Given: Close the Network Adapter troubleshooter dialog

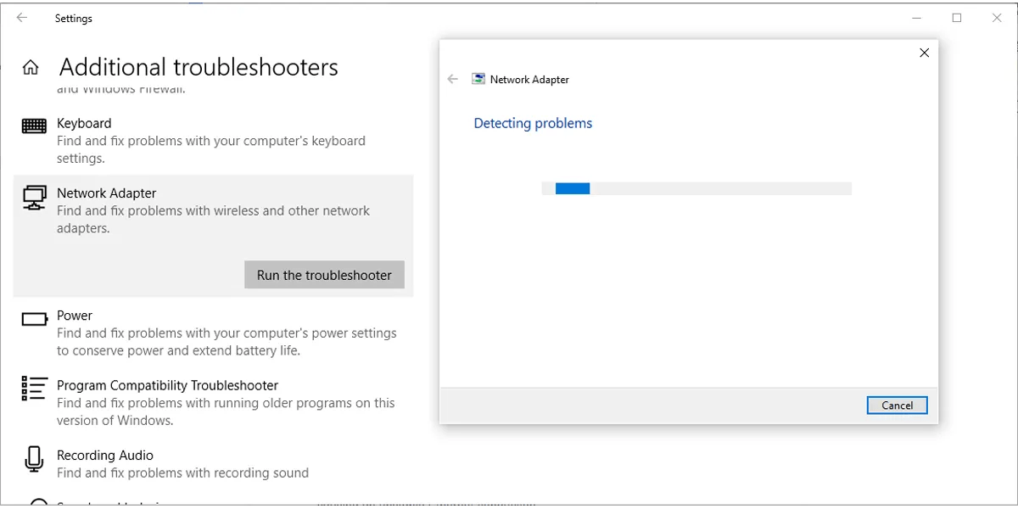Looking at the screenshot, I should (x=924, y=53).
